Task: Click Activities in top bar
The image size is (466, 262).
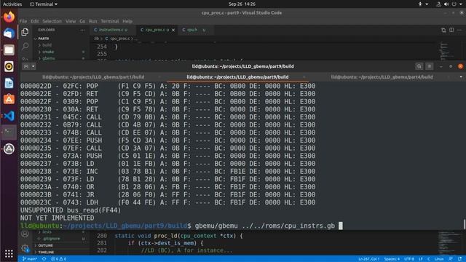Action: pos(12,4)
